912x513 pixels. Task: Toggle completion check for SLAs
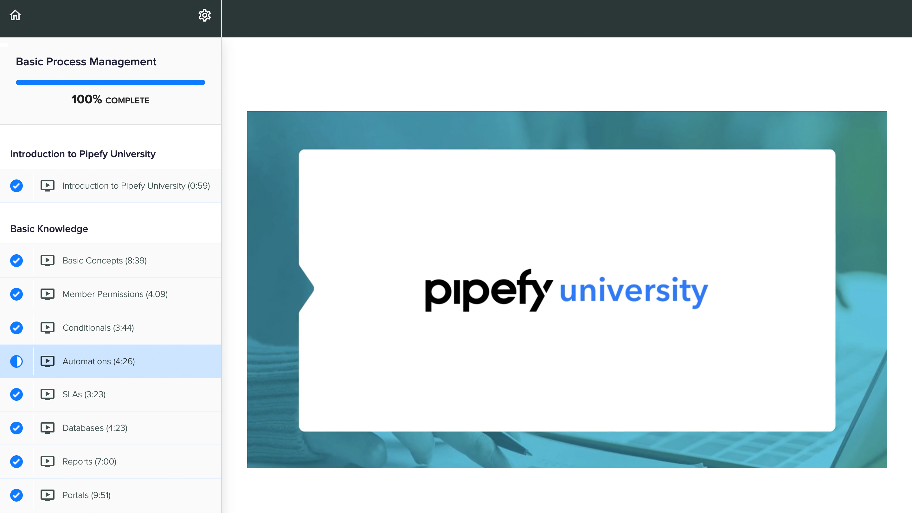(16, 394)
